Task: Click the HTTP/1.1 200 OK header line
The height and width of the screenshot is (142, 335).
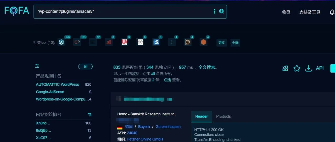Action: [x=209, y=130]
